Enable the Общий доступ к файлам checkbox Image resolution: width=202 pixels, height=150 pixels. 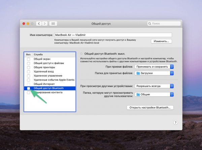[29, 63]
